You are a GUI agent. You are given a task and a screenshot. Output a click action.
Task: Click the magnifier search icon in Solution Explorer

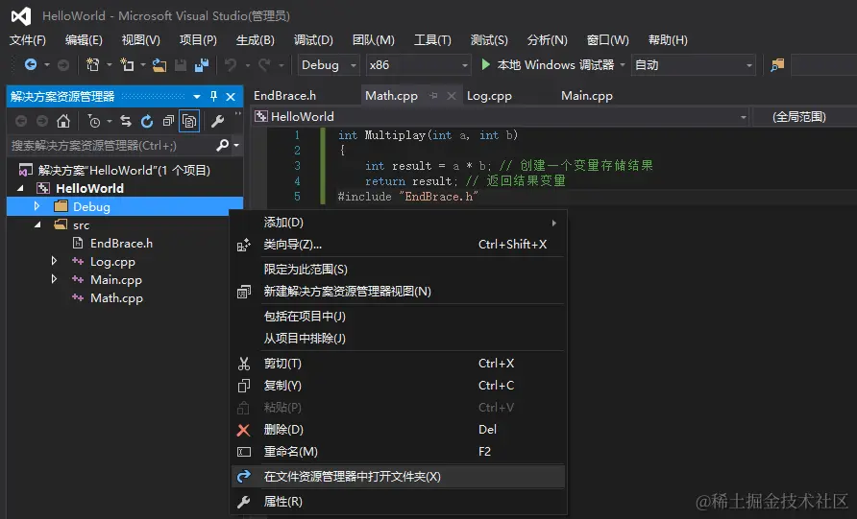pos(222,145)
